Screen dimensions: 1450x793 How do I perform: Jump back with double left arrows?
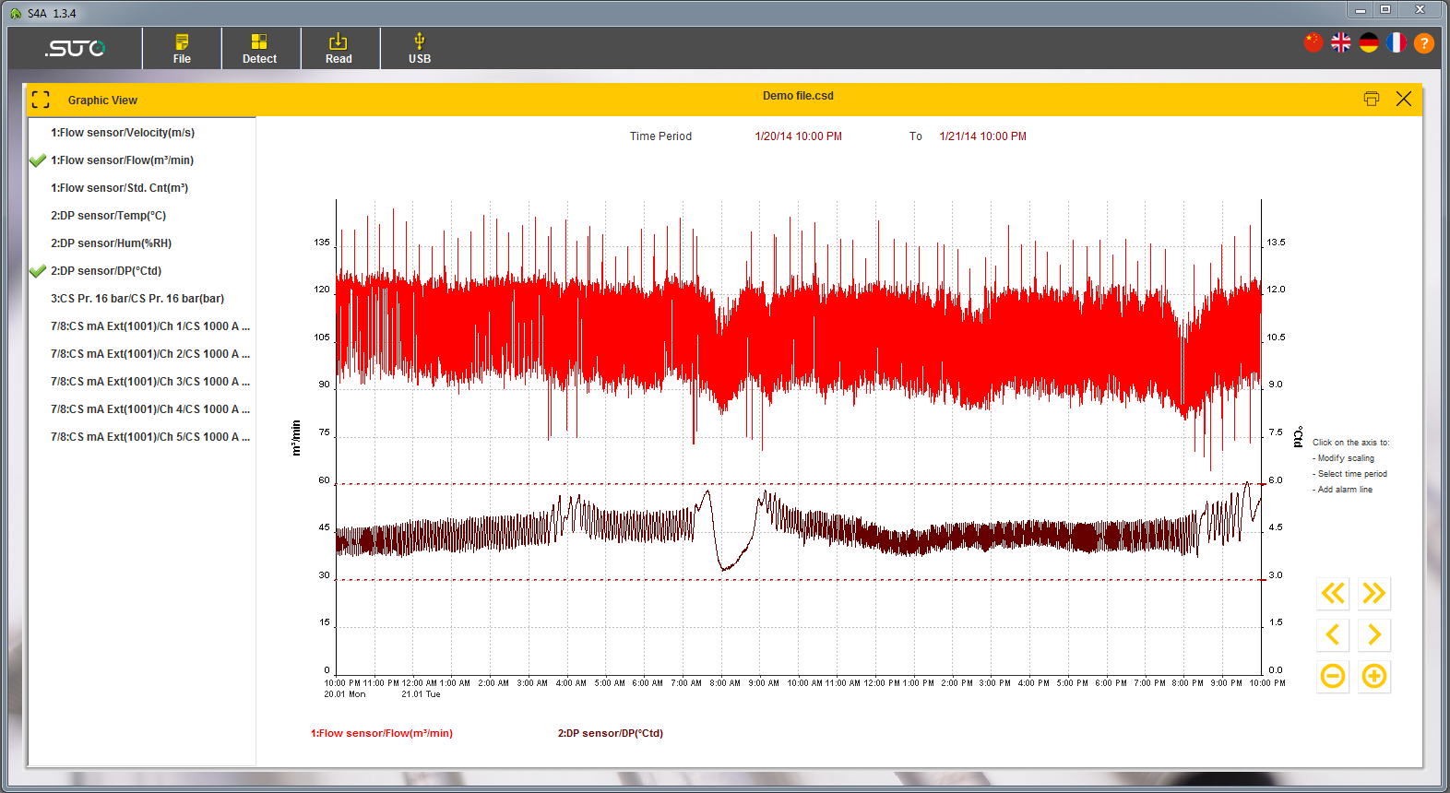[x=1333, y=593]
